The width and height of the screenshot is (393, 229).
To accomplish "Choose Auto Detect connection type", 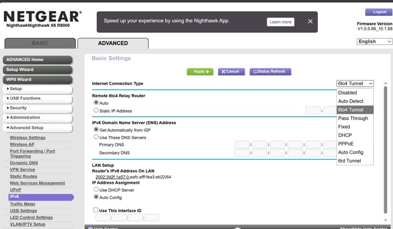I will tap(355, 102).
